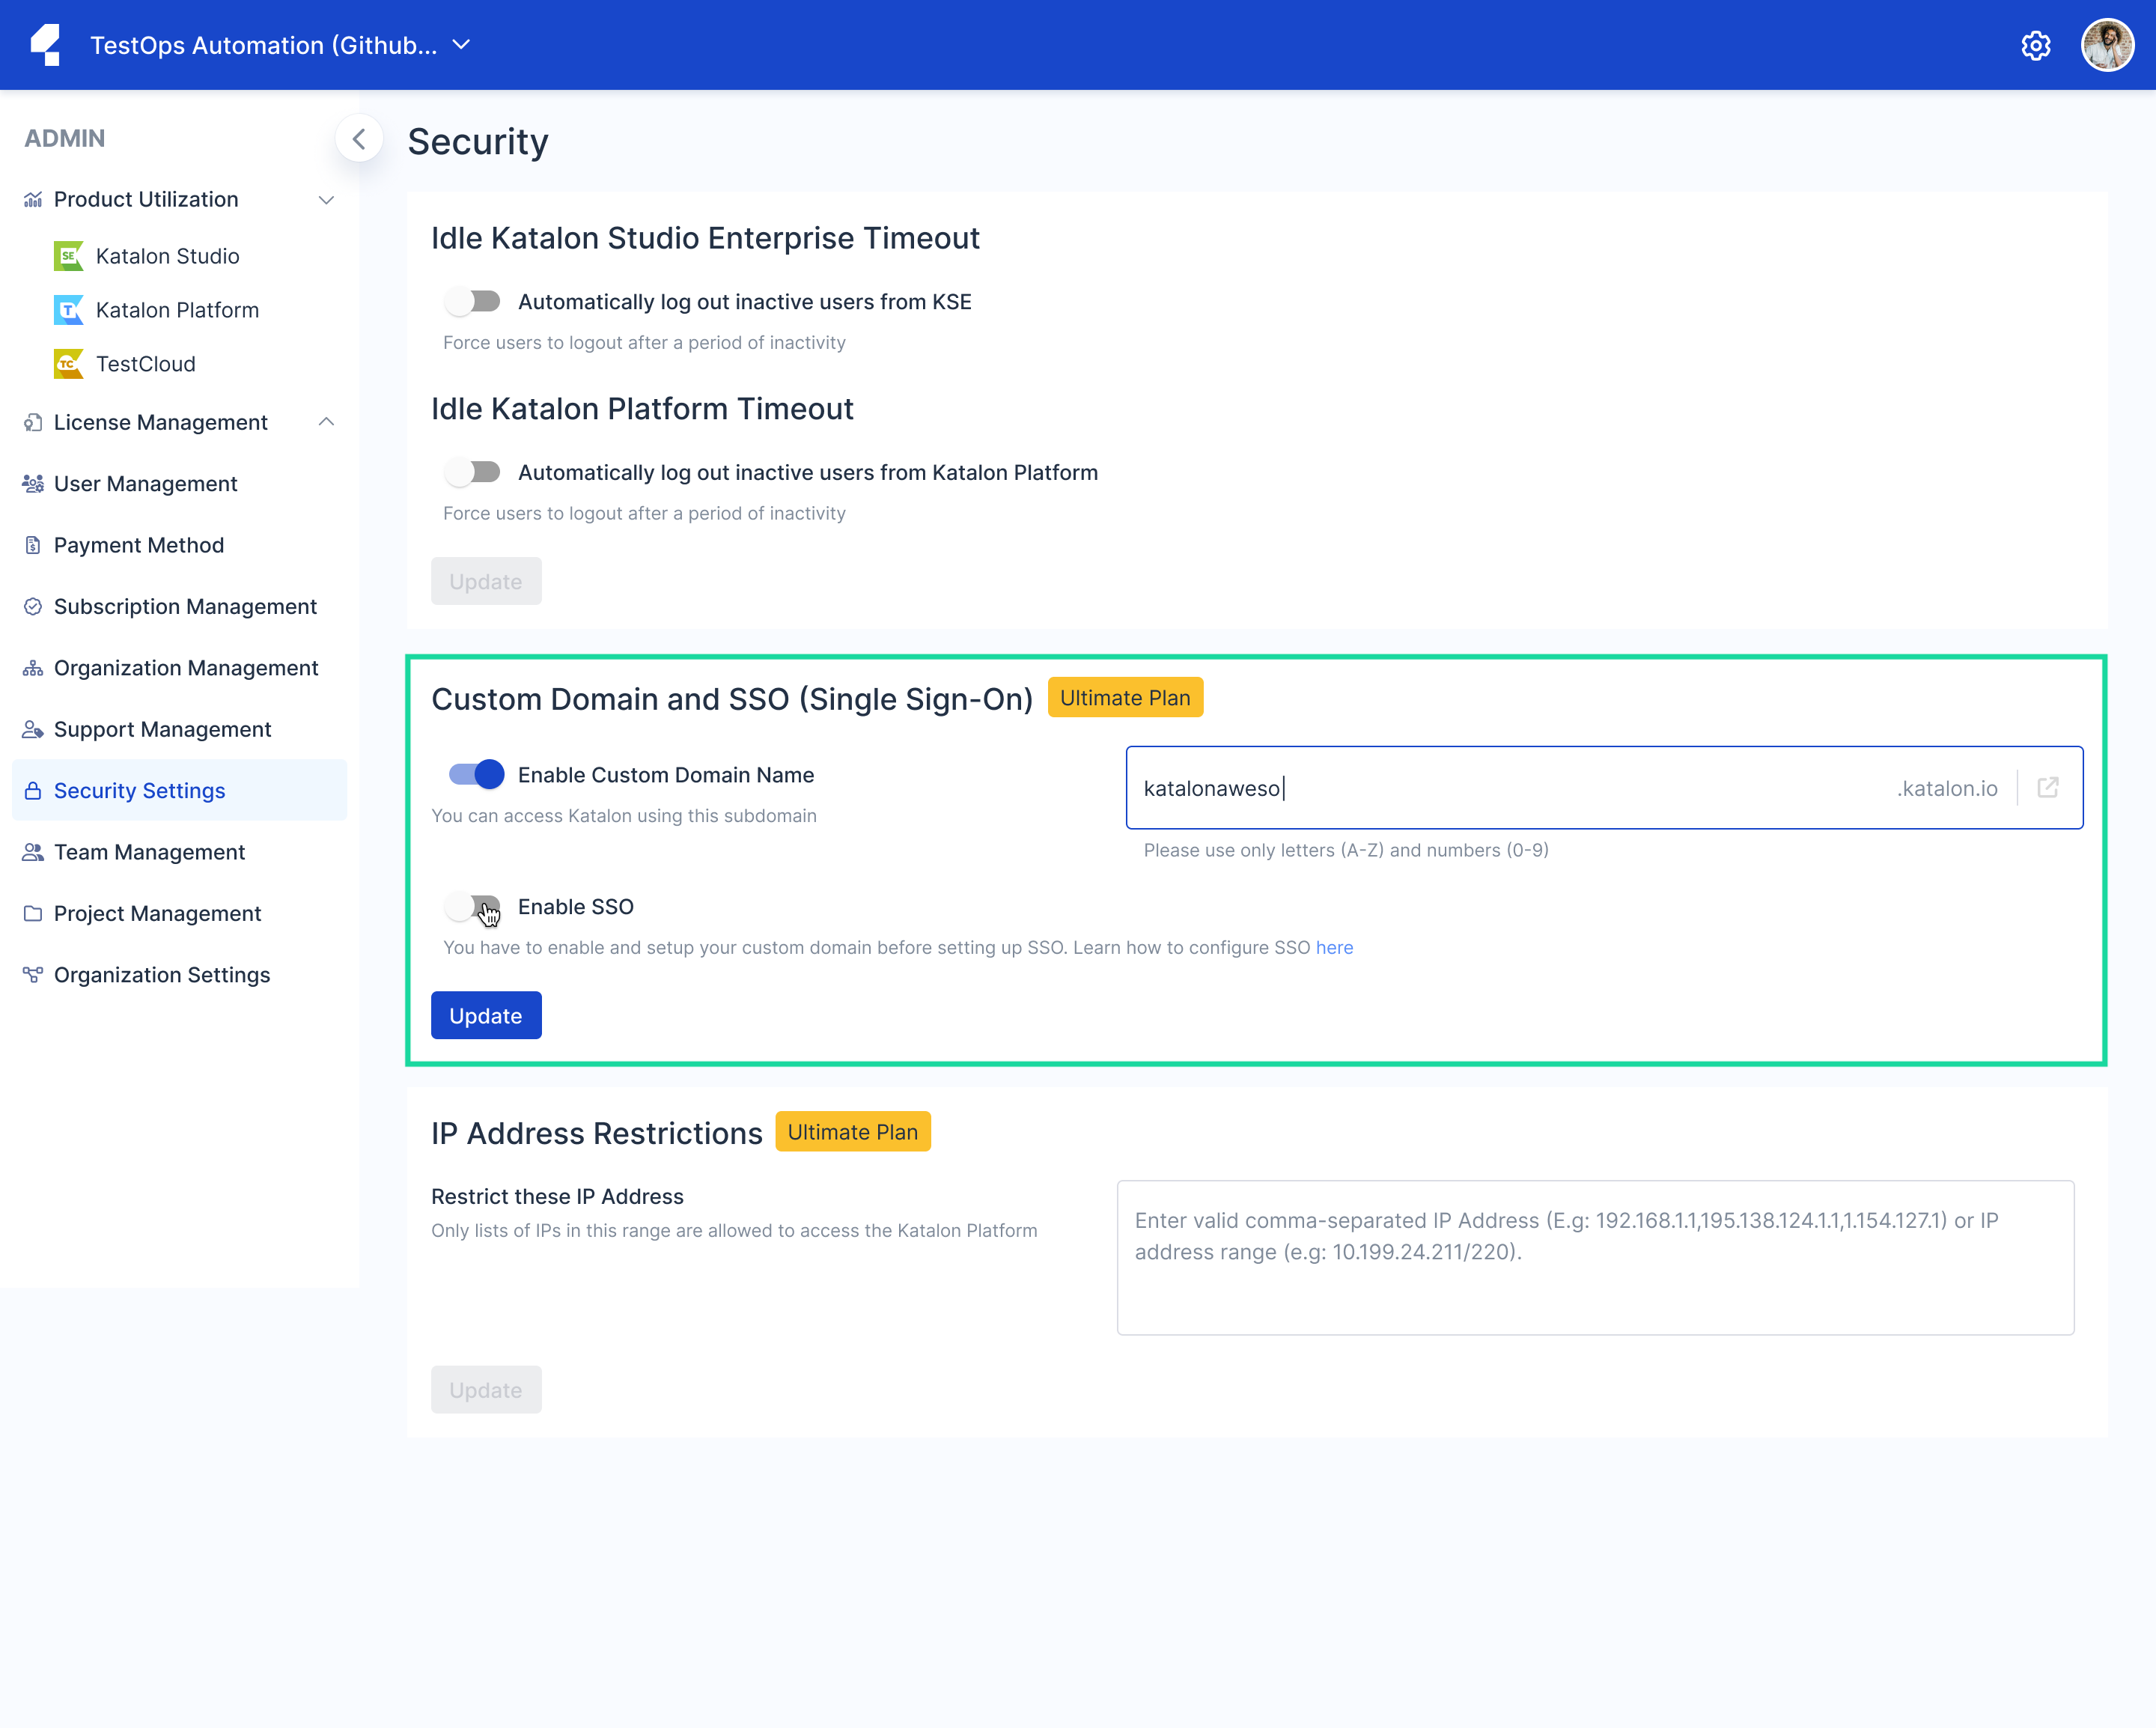This screenshot has height=1728, width=2156.
Task: Collapse the Product Utilization section chevron
Action: [326, 200]
